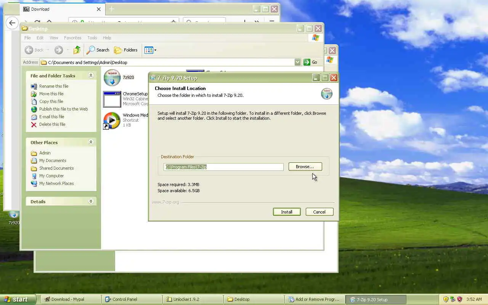The image size is (488, 305).
Task: Click Delete this file
Action: click(x=52, y=124)
